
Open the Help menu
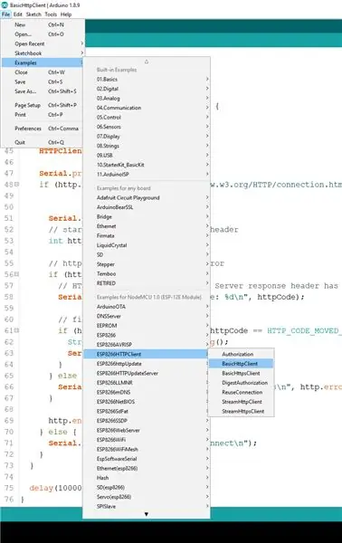pyautogui.click(x=66, y=14)
